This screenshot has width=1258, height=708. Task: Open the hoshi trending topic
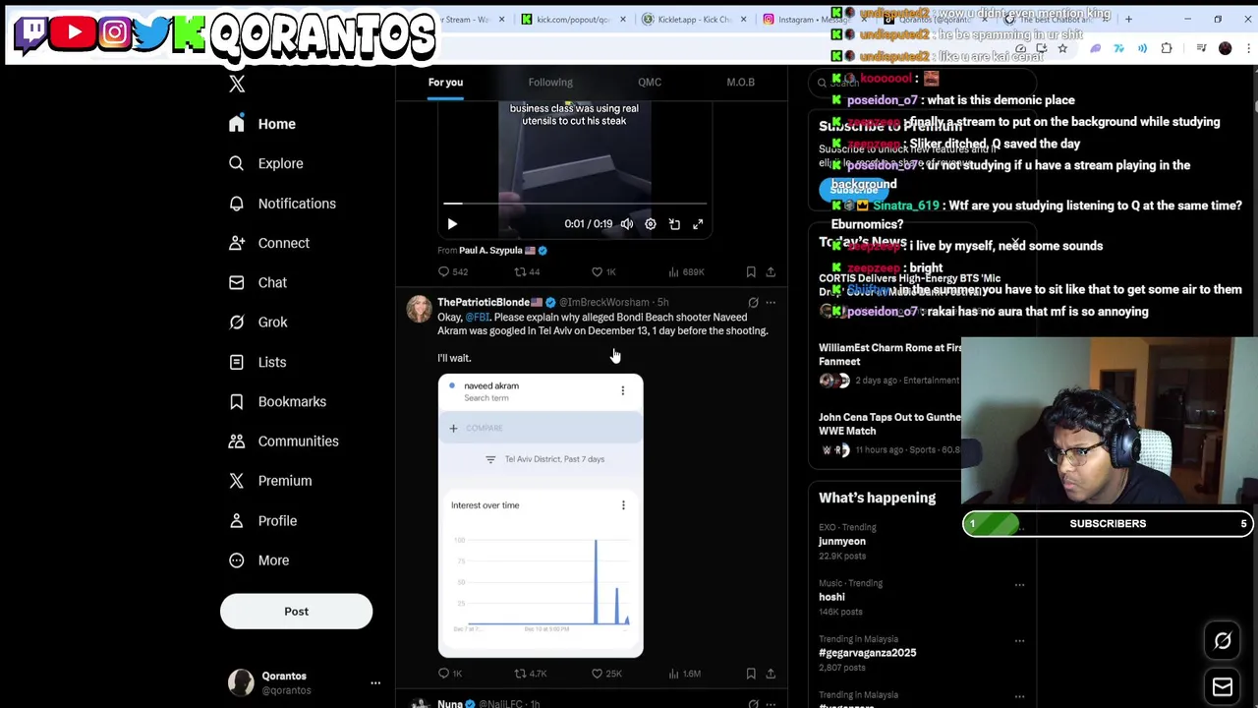pyautogui.click(x=831, y=597)
